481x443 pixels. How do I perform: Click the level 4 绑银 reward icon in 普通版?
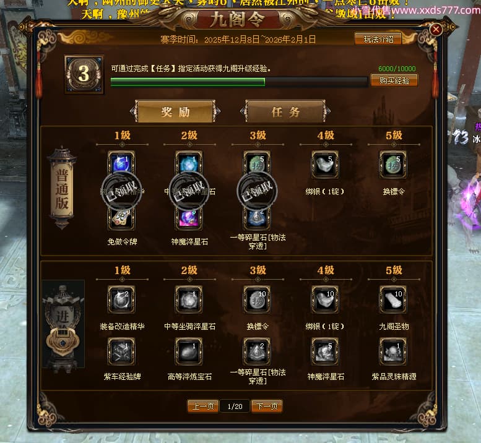(x=325, y=165)
